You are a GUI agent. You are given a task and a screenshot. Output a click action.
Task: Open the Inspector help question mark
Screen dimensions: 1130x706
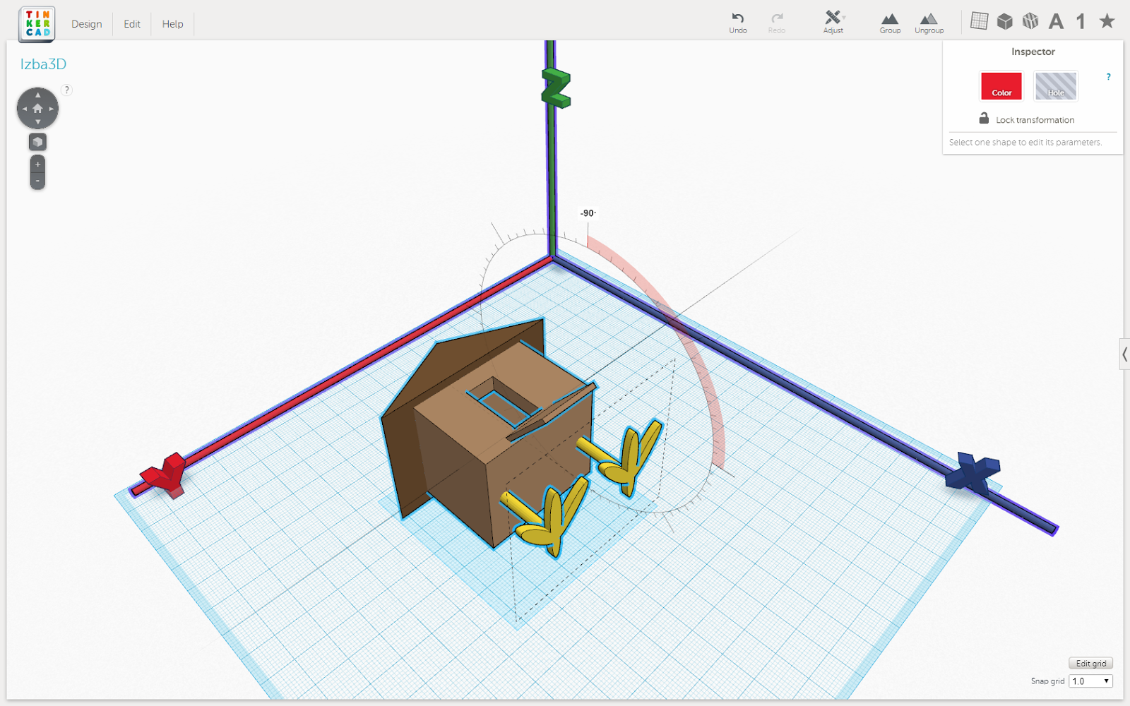pos(1108,77)
